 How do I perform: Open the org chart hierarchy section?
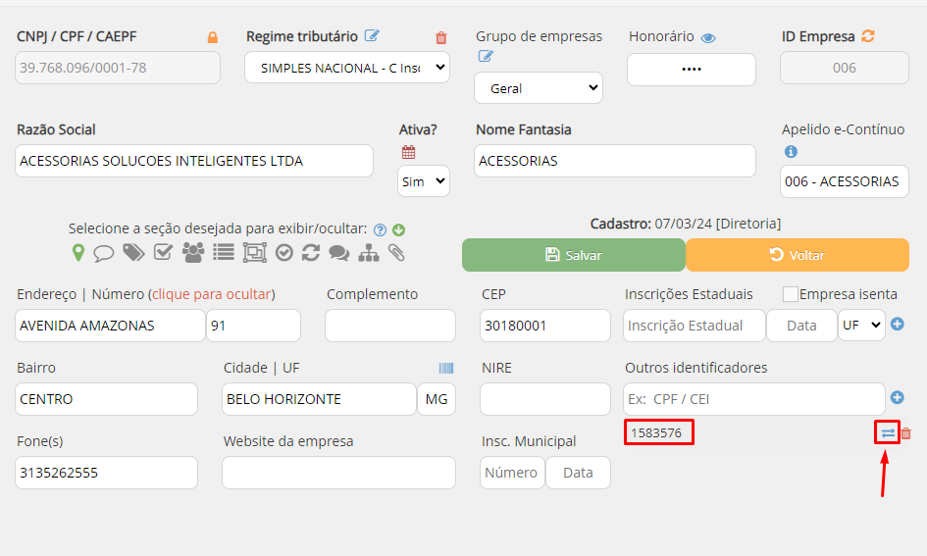click(369, 253)
